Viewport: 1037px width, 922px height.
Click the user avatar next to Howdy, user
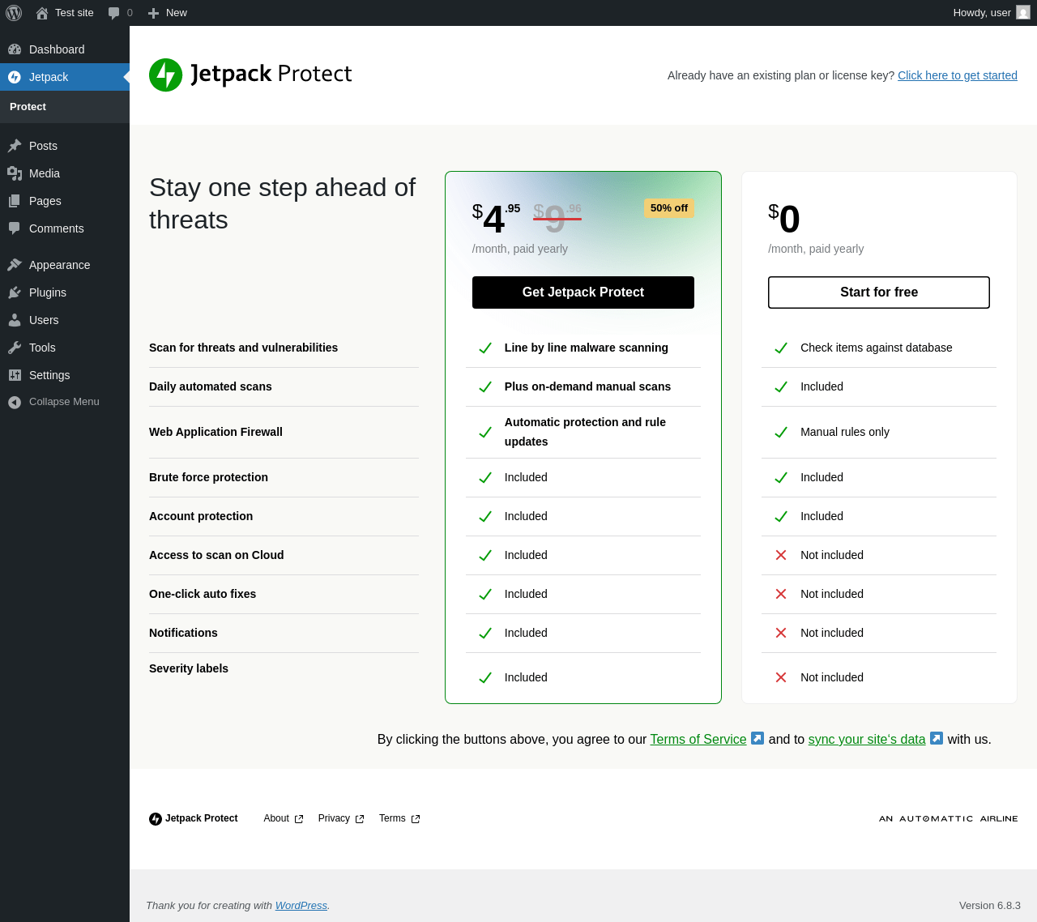coord(1023,12)
